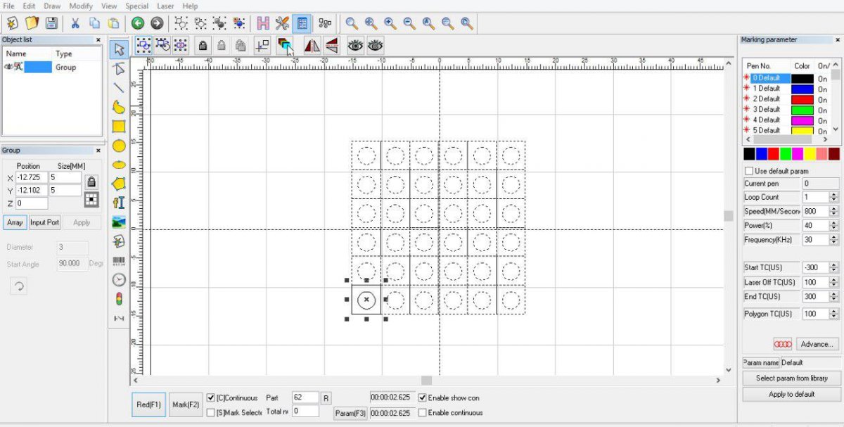Image resolution: width=844 pixels, height=427 pixels.
Task: Click the Save floppy disk icon
Action: (51, 23)
